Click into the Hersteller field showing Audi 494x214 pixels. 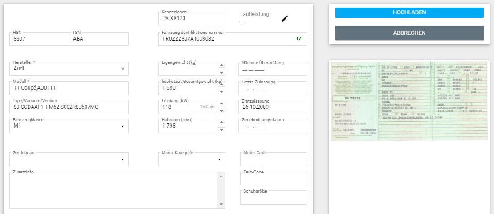click(69, 69)
